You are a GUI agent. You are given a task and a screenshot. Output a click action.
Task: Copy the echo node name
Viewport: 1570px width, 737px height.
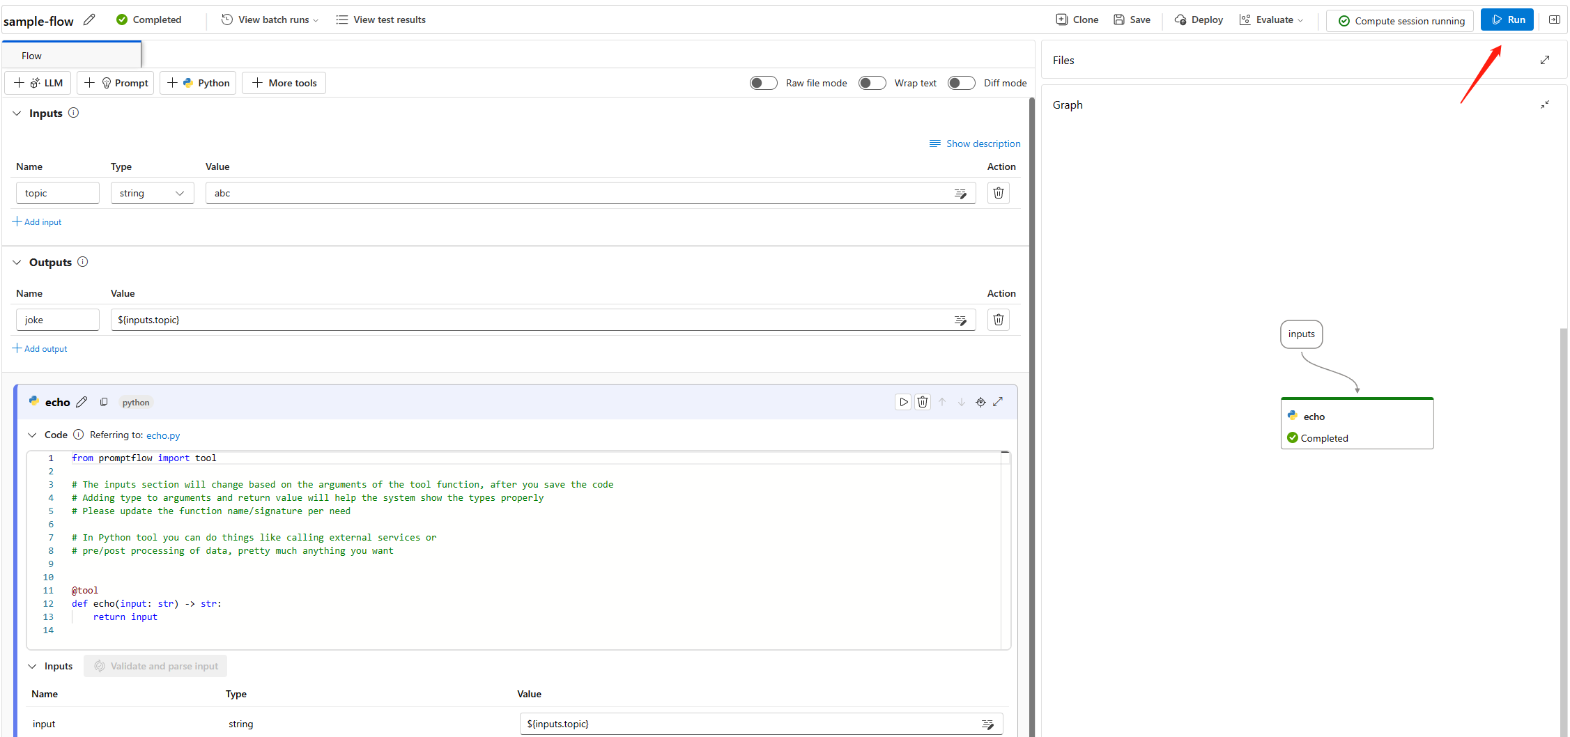click(104, 402)
